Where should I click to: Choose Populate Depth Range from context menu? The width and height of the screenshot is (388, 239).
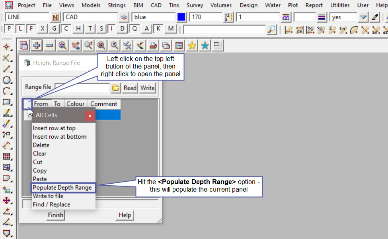62,188
